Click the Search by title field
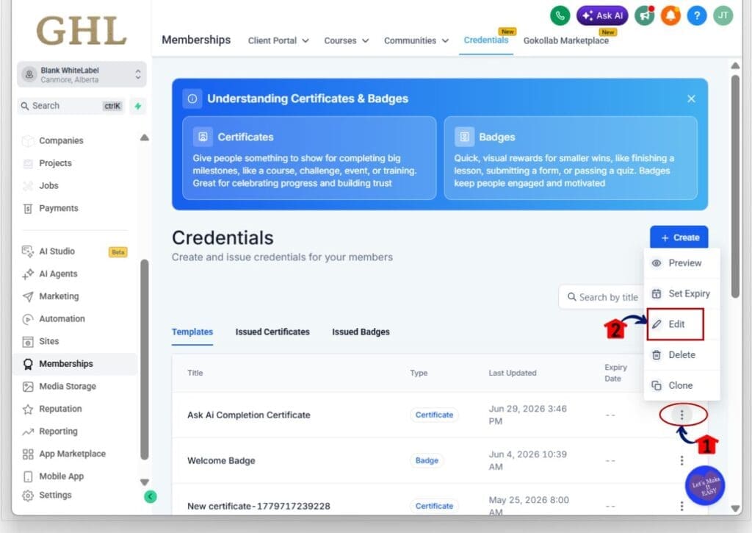This screenshot has width=752, height=533. (602, 297)
